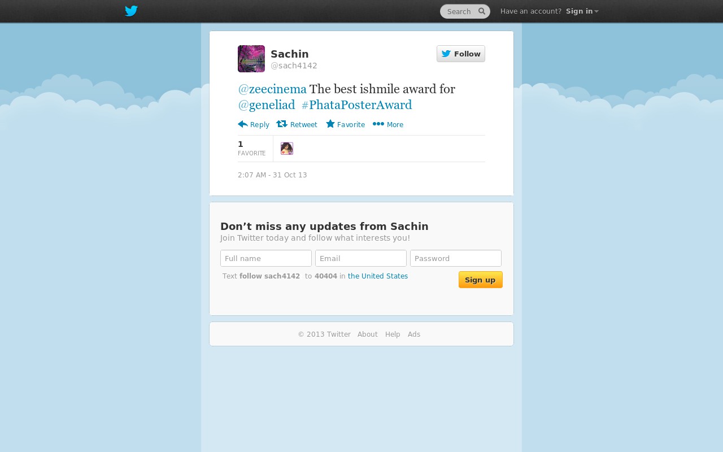
Task: Click the Retweet arrows icon
Action: tap(282, 124)
